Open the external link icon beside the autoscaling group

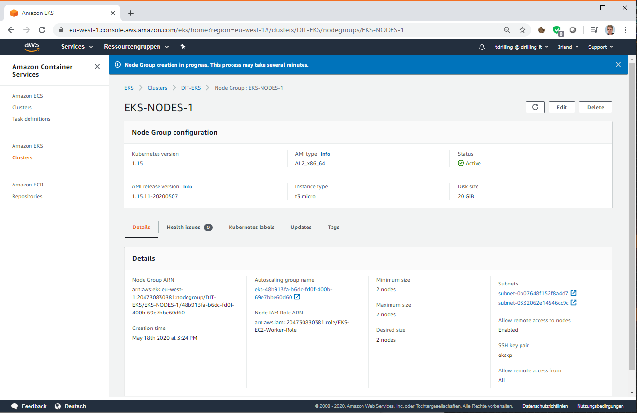(297, 297)
